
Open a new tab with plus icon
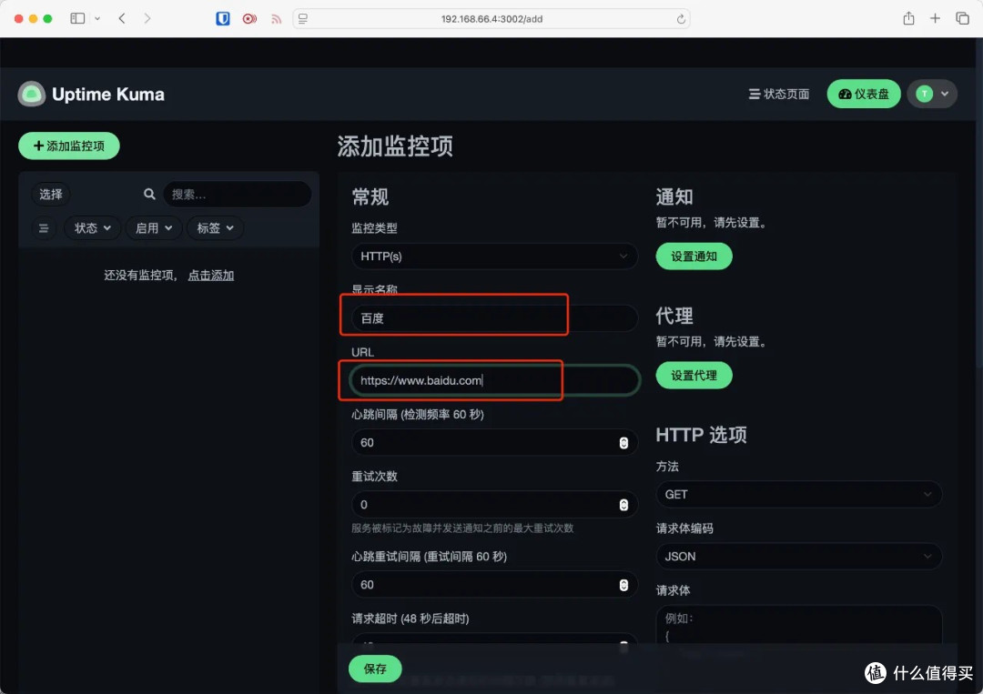click(x=935, y=18)
